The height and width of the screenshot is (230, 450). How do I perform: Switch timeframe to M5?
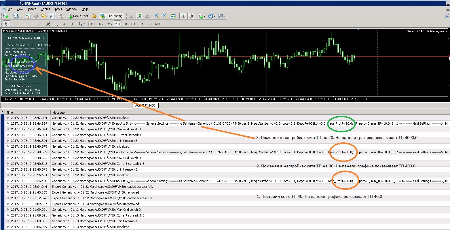pyautogui.click(x=101, y=24)
